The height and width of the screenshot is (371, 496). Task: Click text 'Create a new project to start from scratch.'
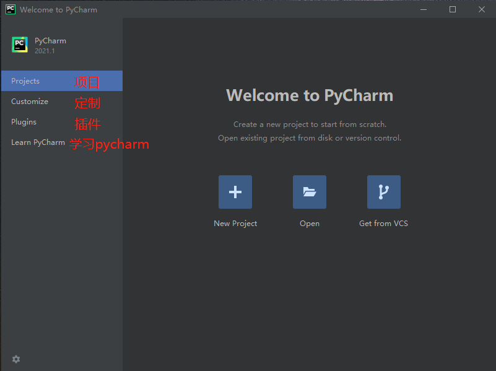tap(310, 124)
